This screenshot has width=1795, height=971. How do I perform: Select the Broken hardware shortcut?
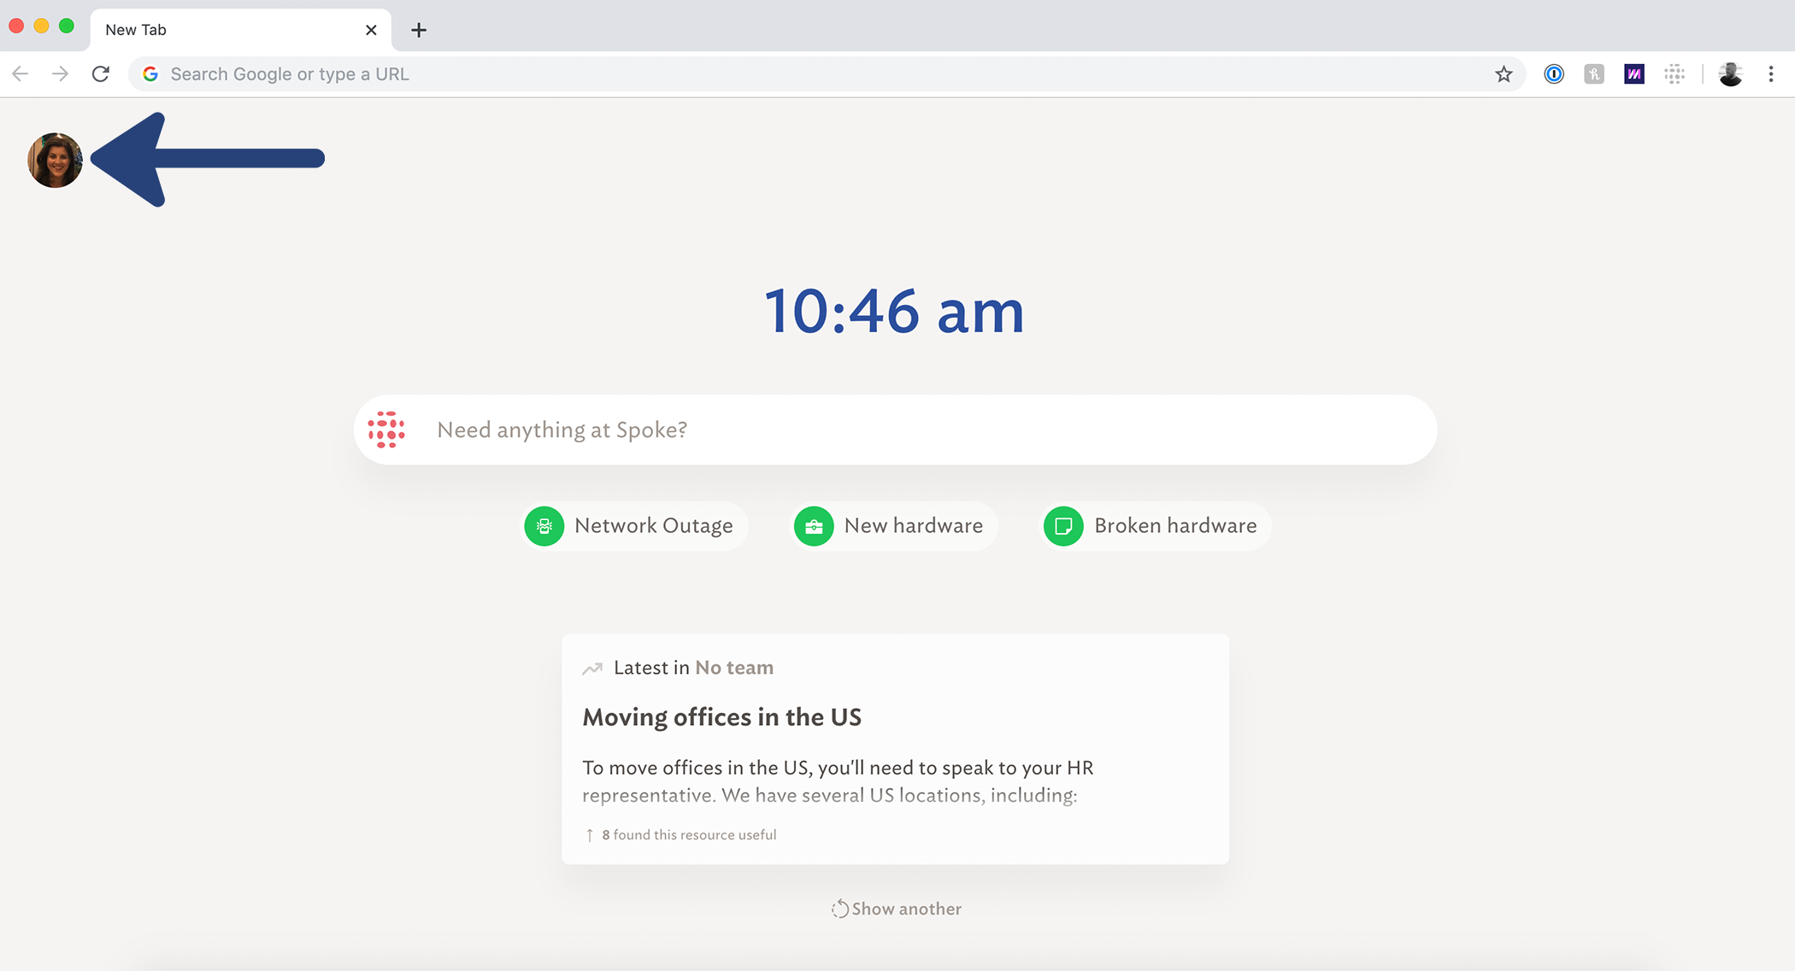pyautogui.click(x=1155, y=526)
